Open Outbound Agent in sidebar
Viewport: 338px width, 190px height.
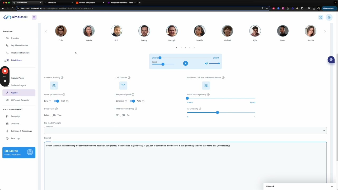[18, 85]
